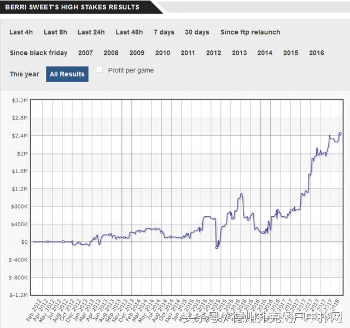This screenshot has width=350, height=328.
Task: Show results for Last 24h
Action: coord(91,32)
